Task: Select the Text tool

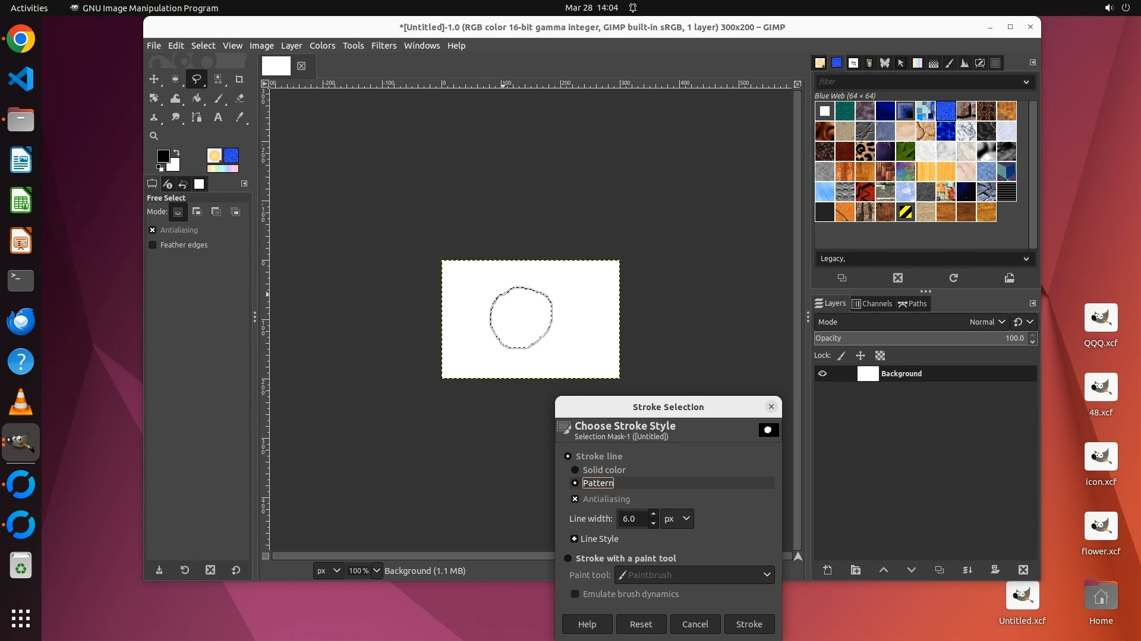Action: coord(218,118)
